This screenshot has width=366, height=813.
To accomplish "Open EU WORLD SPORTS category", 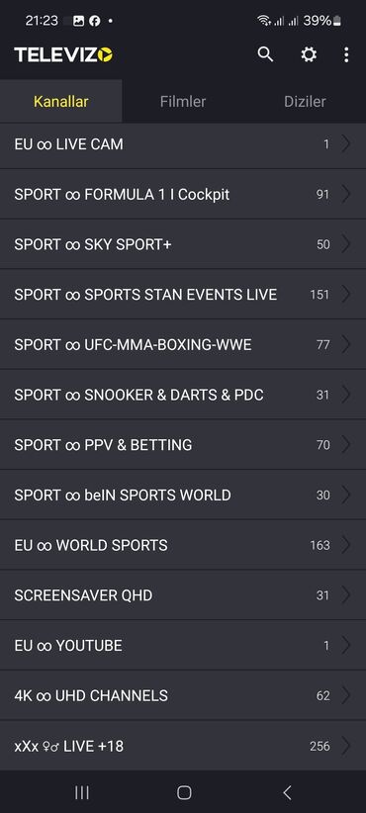I will pos(183,545).
